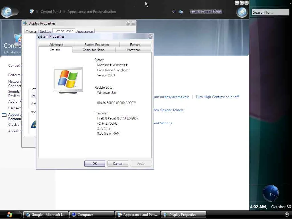This screenshot has width=292, height=219.
Task: Click the Appearance Personalization category icon
Action: (4, 115)
